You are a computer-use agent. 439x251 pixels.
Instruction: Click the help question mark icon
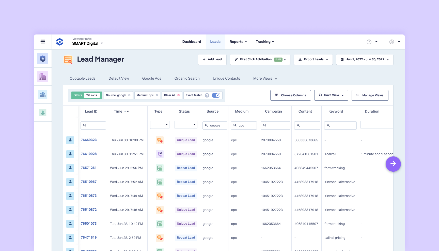click(x=369, y=42)
